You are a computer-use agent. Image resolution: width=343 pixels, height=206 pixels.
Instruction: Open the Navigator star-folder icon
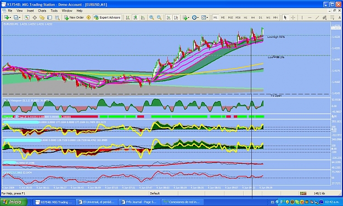42,18
